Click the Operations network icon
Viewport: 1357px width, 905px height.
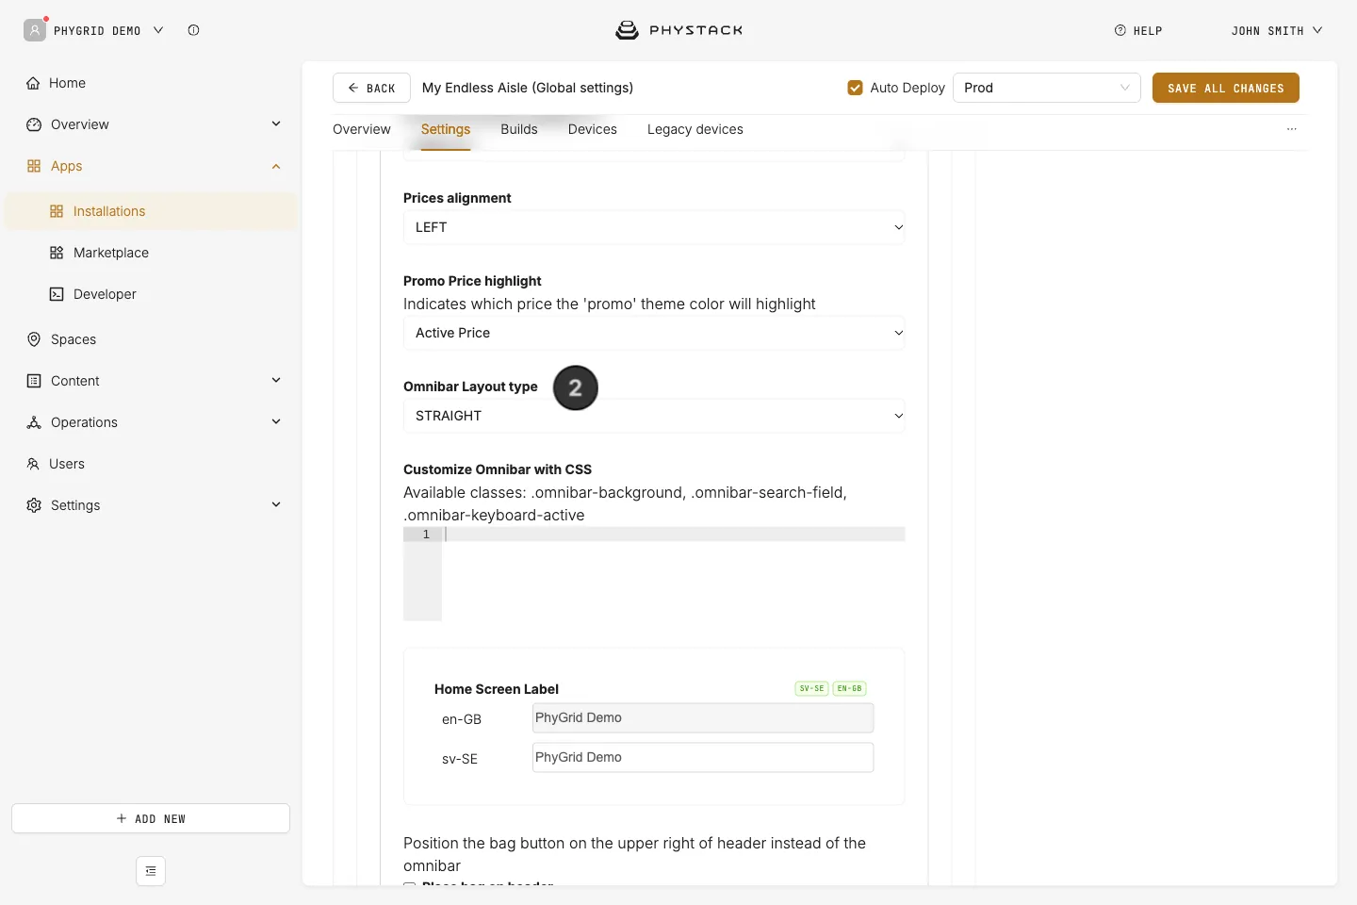click(34, 422)
